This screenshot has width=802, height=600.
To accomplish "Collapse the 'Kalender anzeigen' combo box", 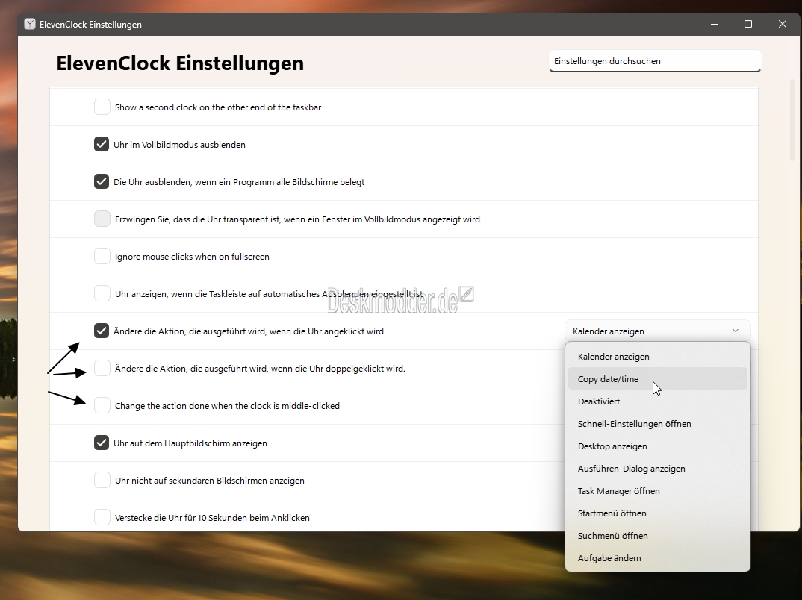I will tap(658, 331).
